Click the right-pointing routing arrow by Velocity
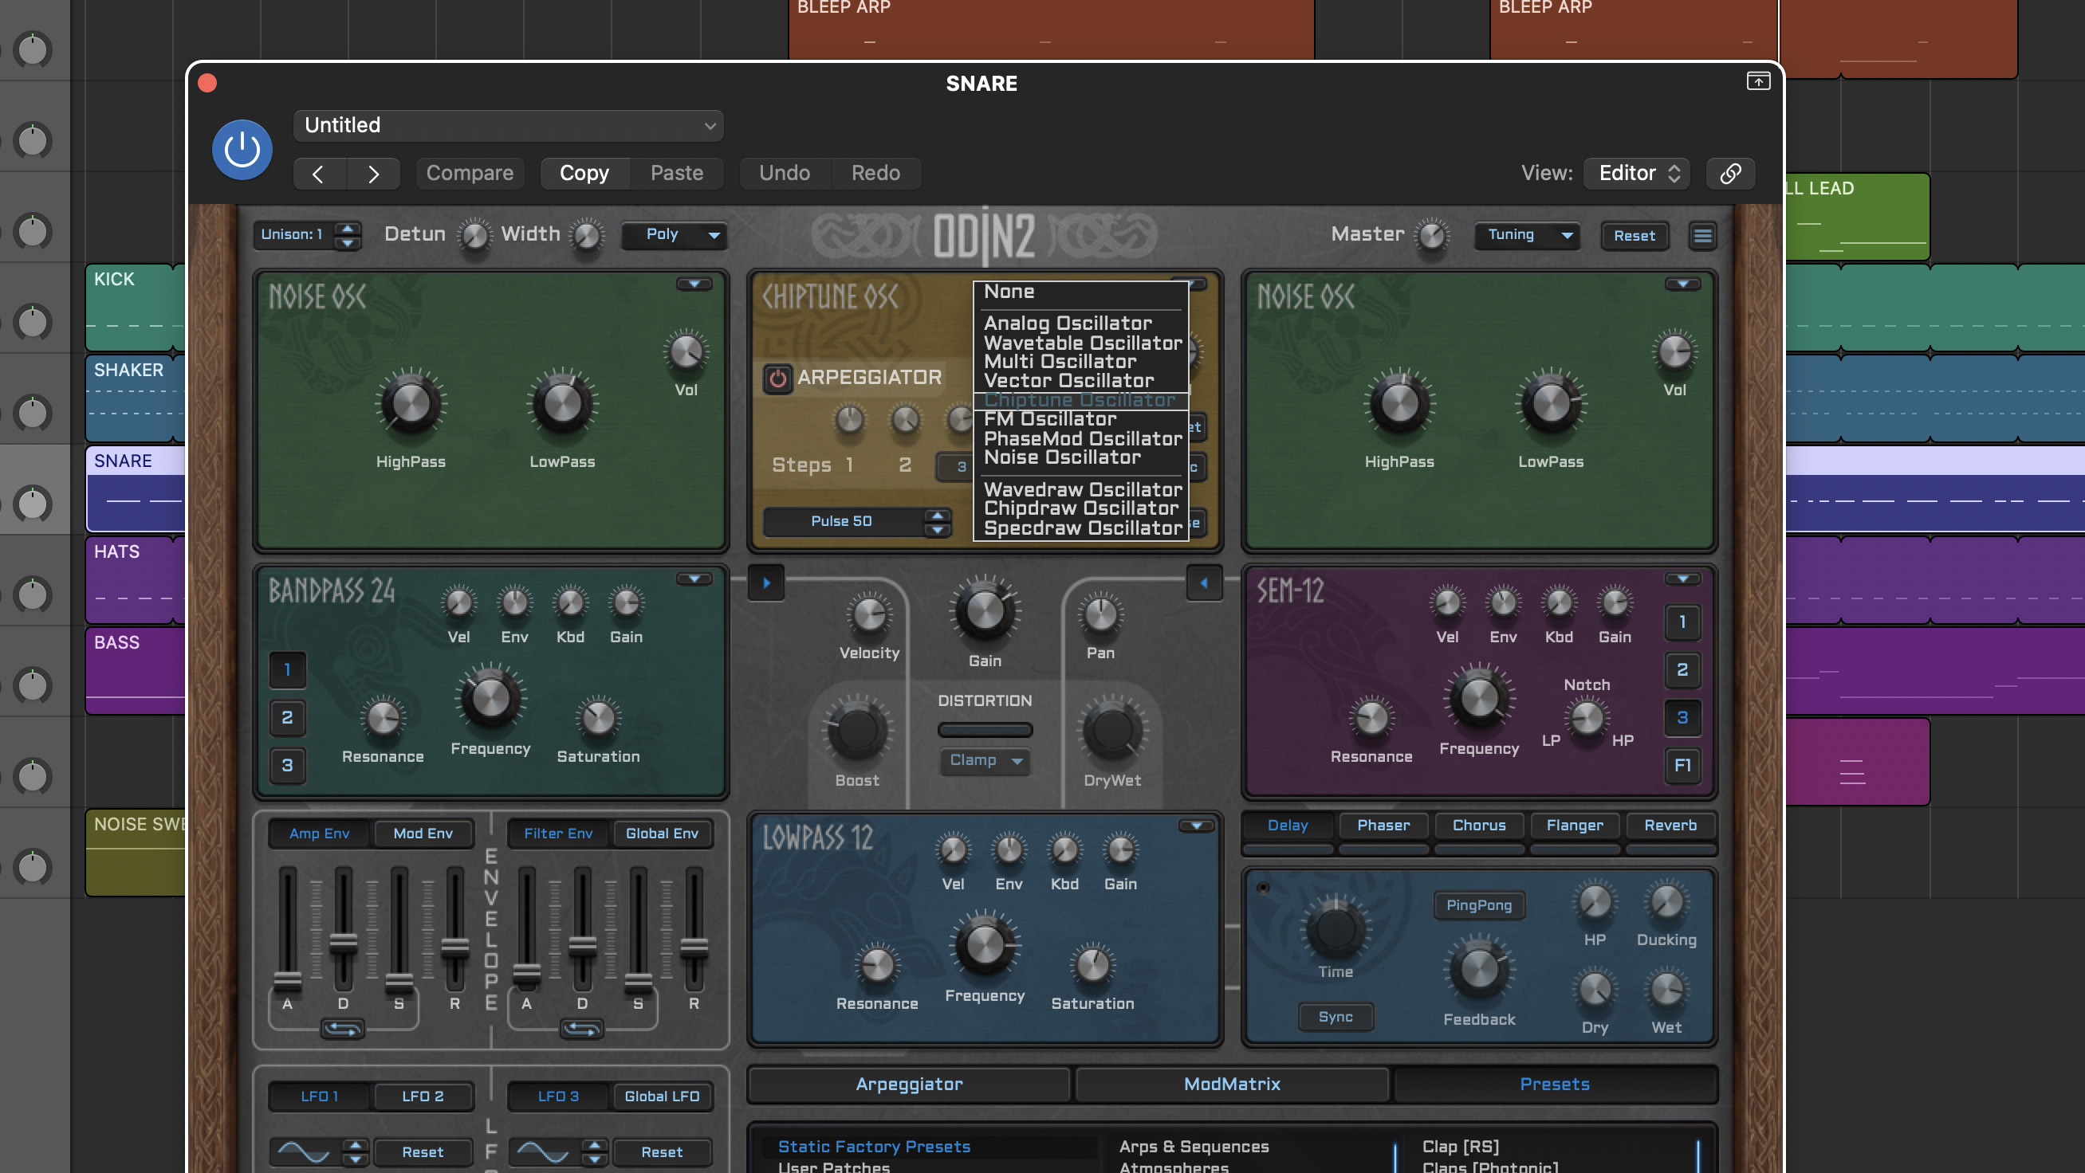Screen dimensions: 2085x1173 (x=766, y=583)
